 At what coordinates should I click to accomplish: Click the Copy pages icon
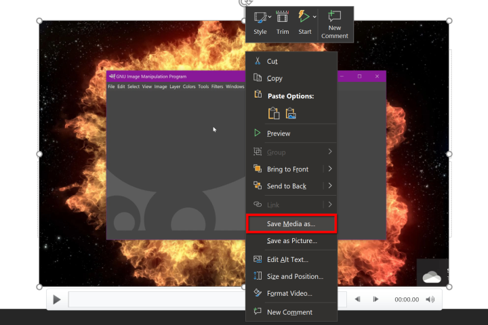pos(258,77)
